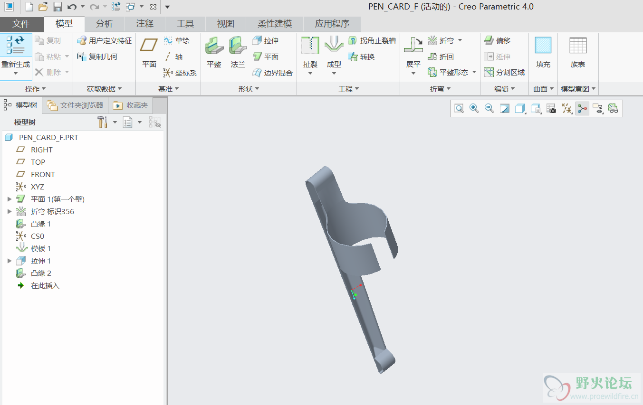Open the 族表 family table
Image resolution: width=643 pixels, height=405 pixels.
pos(578,52)
